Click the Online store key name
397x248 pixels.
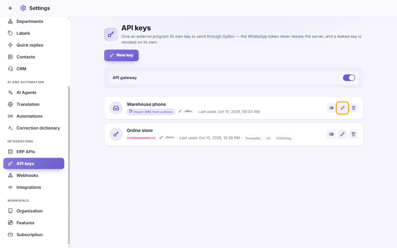(140, 130)
